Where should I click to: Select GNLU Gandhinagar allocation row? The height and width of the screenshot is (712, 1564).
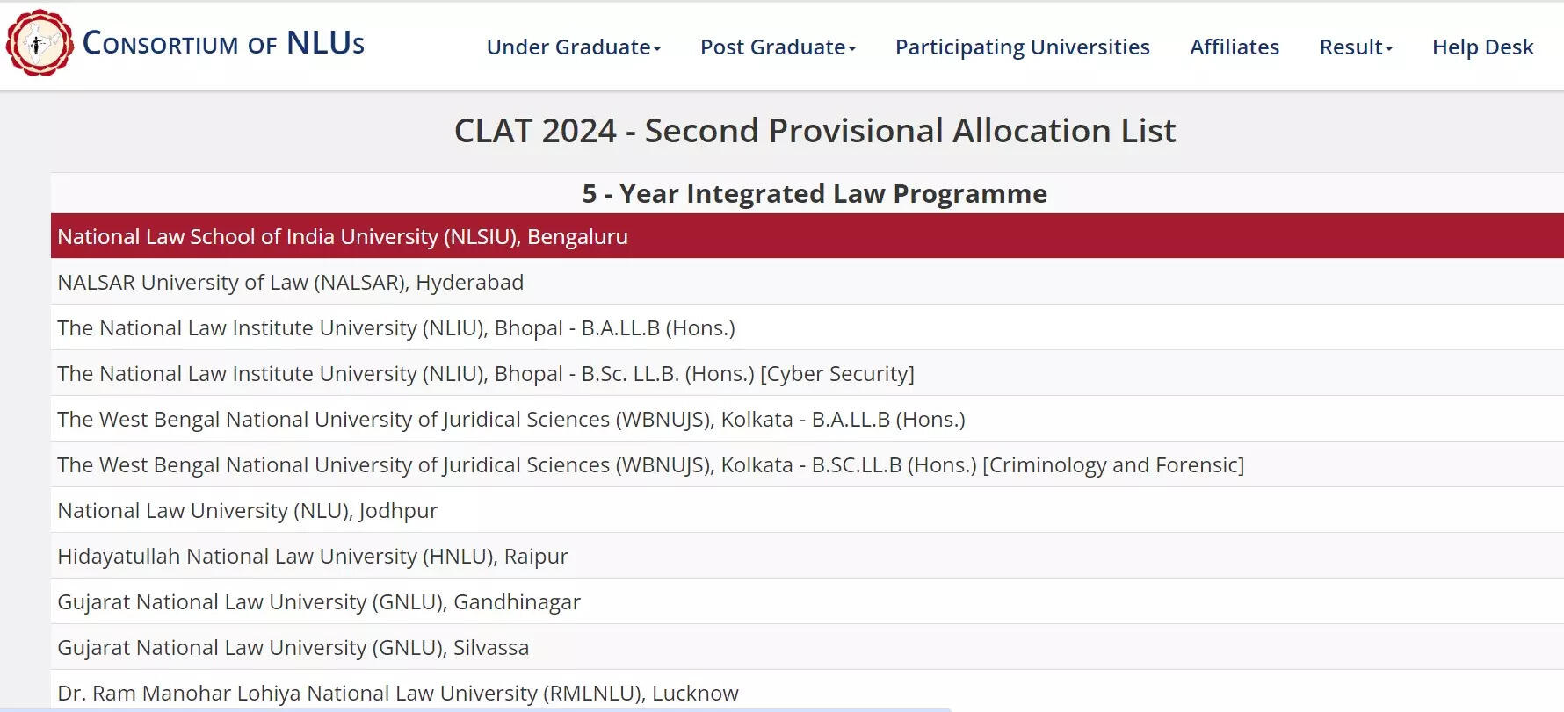click(x=807, y=601)
